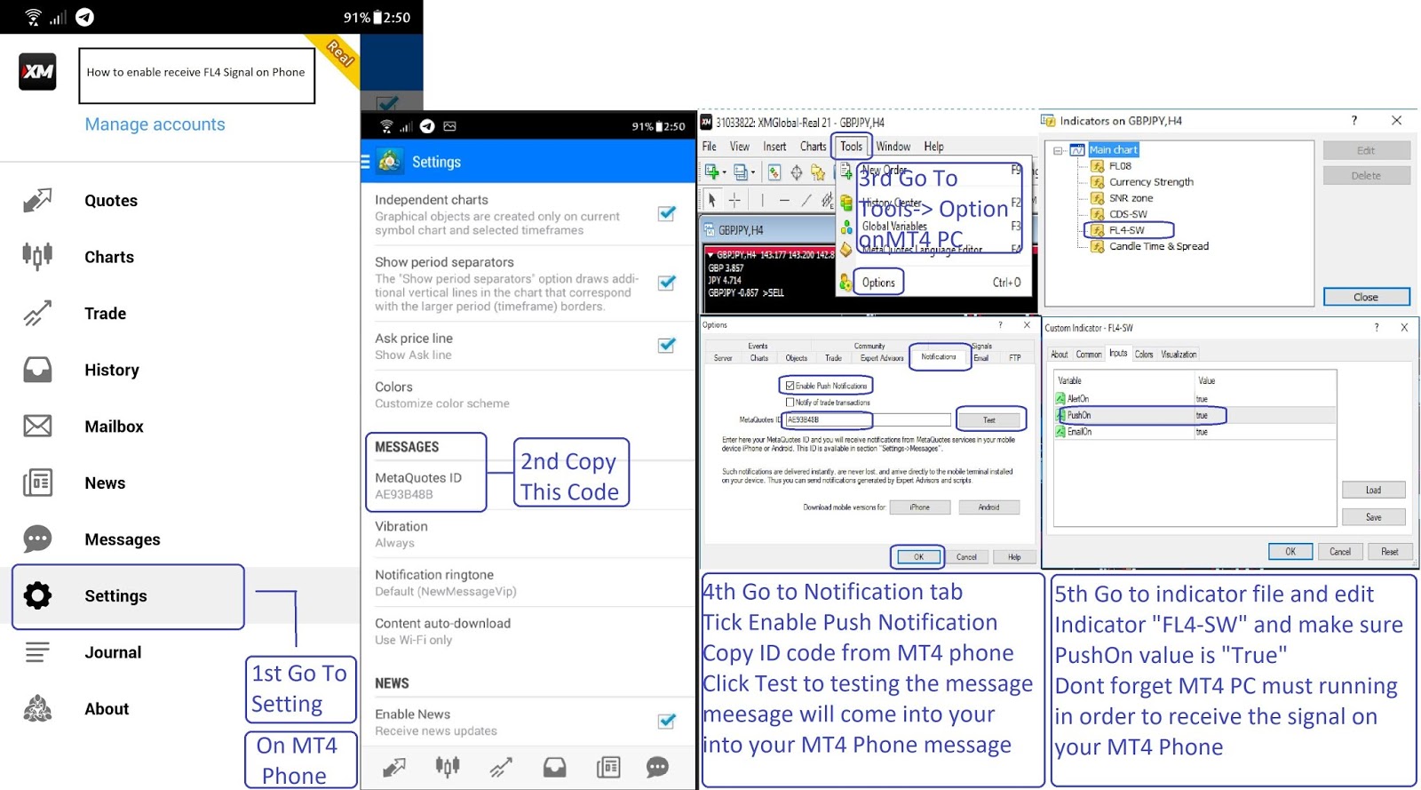Image resolution: width=1421 pixels, height=790 pixels.
Task: Open About icon in sidebar
Action: (x=37, y=708)
